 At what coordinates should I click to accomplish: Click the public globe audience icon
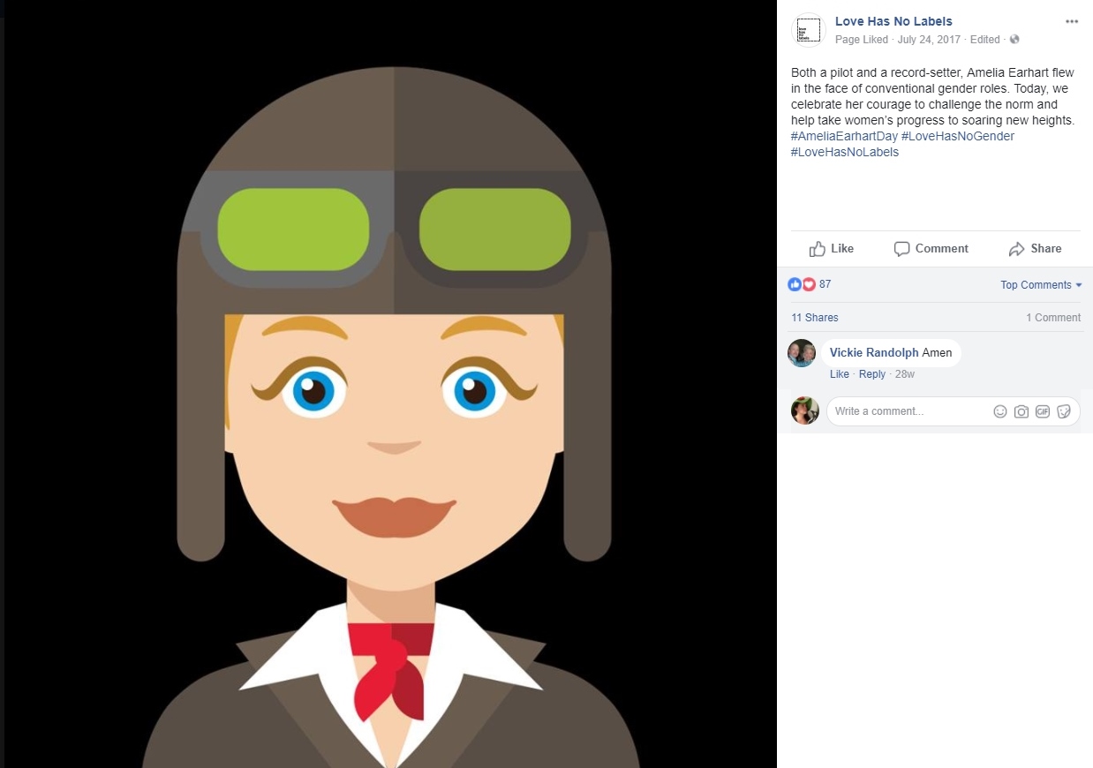(x=1014, y=40)
